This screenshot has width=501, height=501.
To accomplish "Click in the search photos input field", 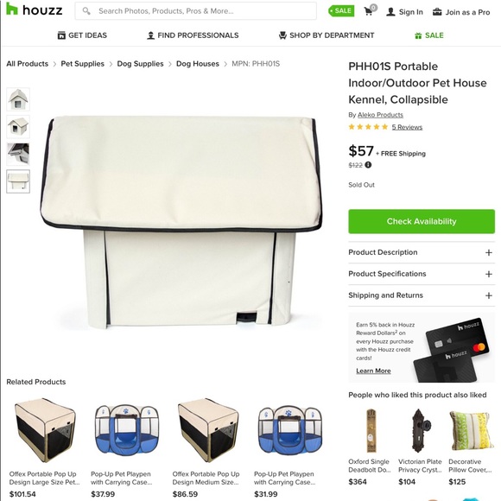I will (196, 11).
